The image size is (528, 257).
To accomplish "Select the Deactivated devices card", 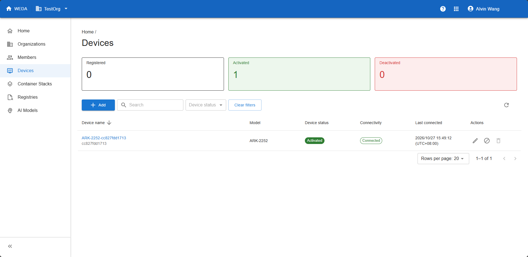I will pyautogui.click(x=446, y=74).
